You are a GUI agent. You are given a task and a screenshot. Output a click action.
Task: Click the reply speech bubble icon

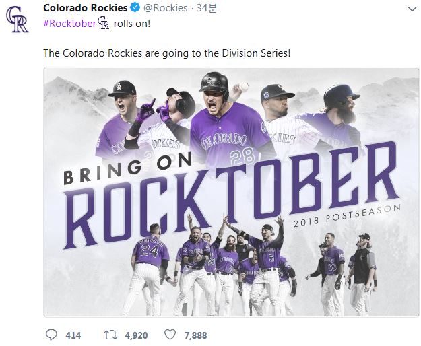coord(51,335)
